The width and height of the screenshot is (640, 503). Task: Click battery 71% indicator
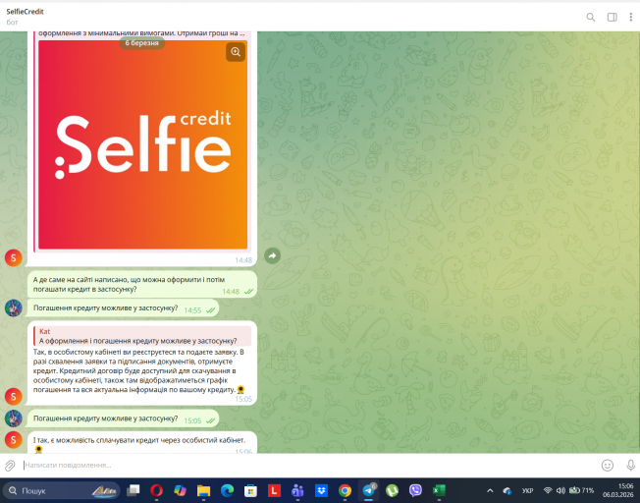[x=581, y=490]
